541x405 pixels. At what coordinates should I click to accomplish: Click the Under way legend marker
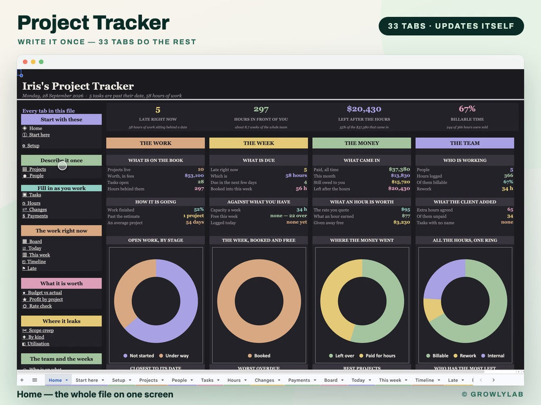pos(161,356)
